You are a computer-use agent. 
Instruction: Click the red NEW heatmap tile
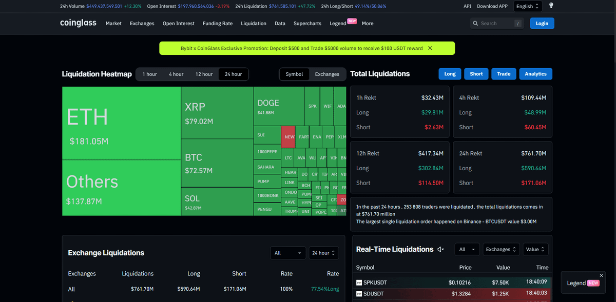pos(288,137)
